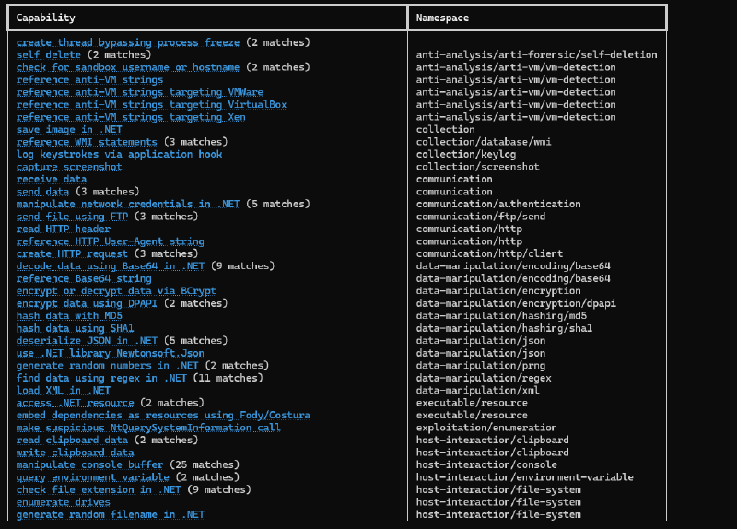
Task: Click '(25 matches)' count text
Action: [x=205, y=465]
